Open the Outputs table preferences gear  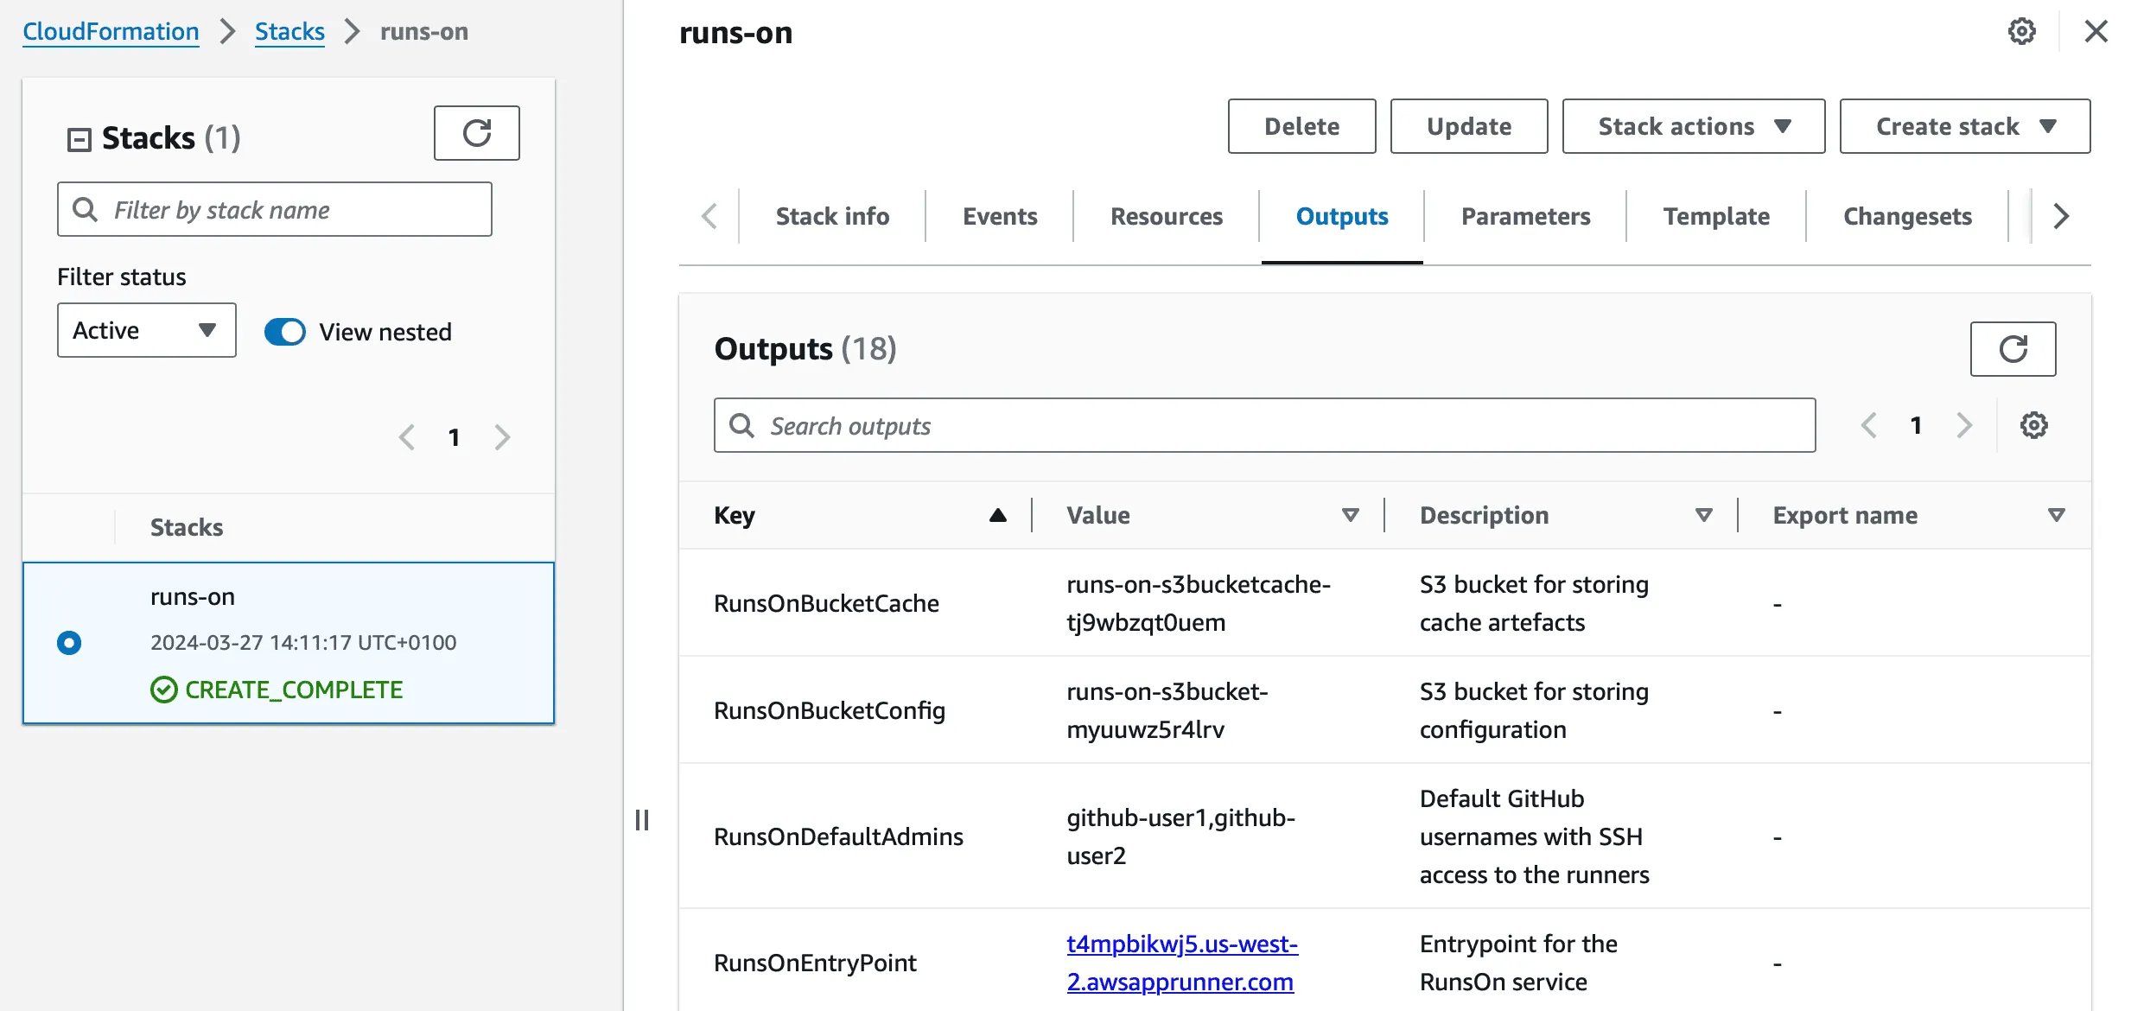click(x=2034, y=425)
